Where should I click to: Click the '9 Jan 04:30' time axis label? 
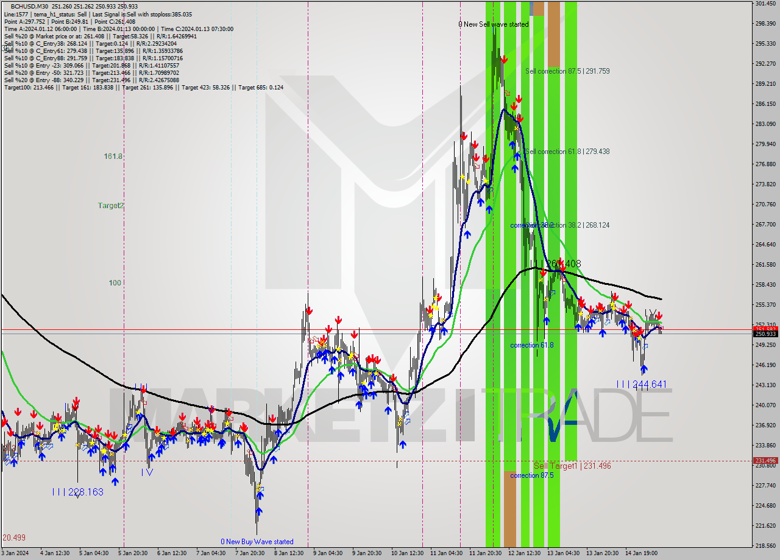327,553
